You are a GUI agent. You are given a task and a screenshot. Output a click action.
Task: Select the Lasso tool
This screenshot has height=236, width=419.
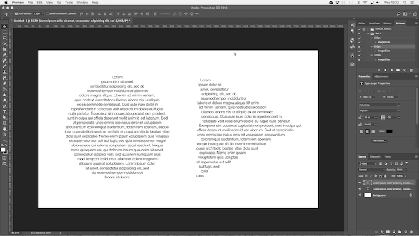coord(4,38)
